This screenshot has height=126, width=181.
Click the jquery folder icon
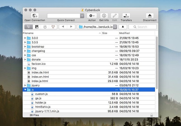click(29, 85)
